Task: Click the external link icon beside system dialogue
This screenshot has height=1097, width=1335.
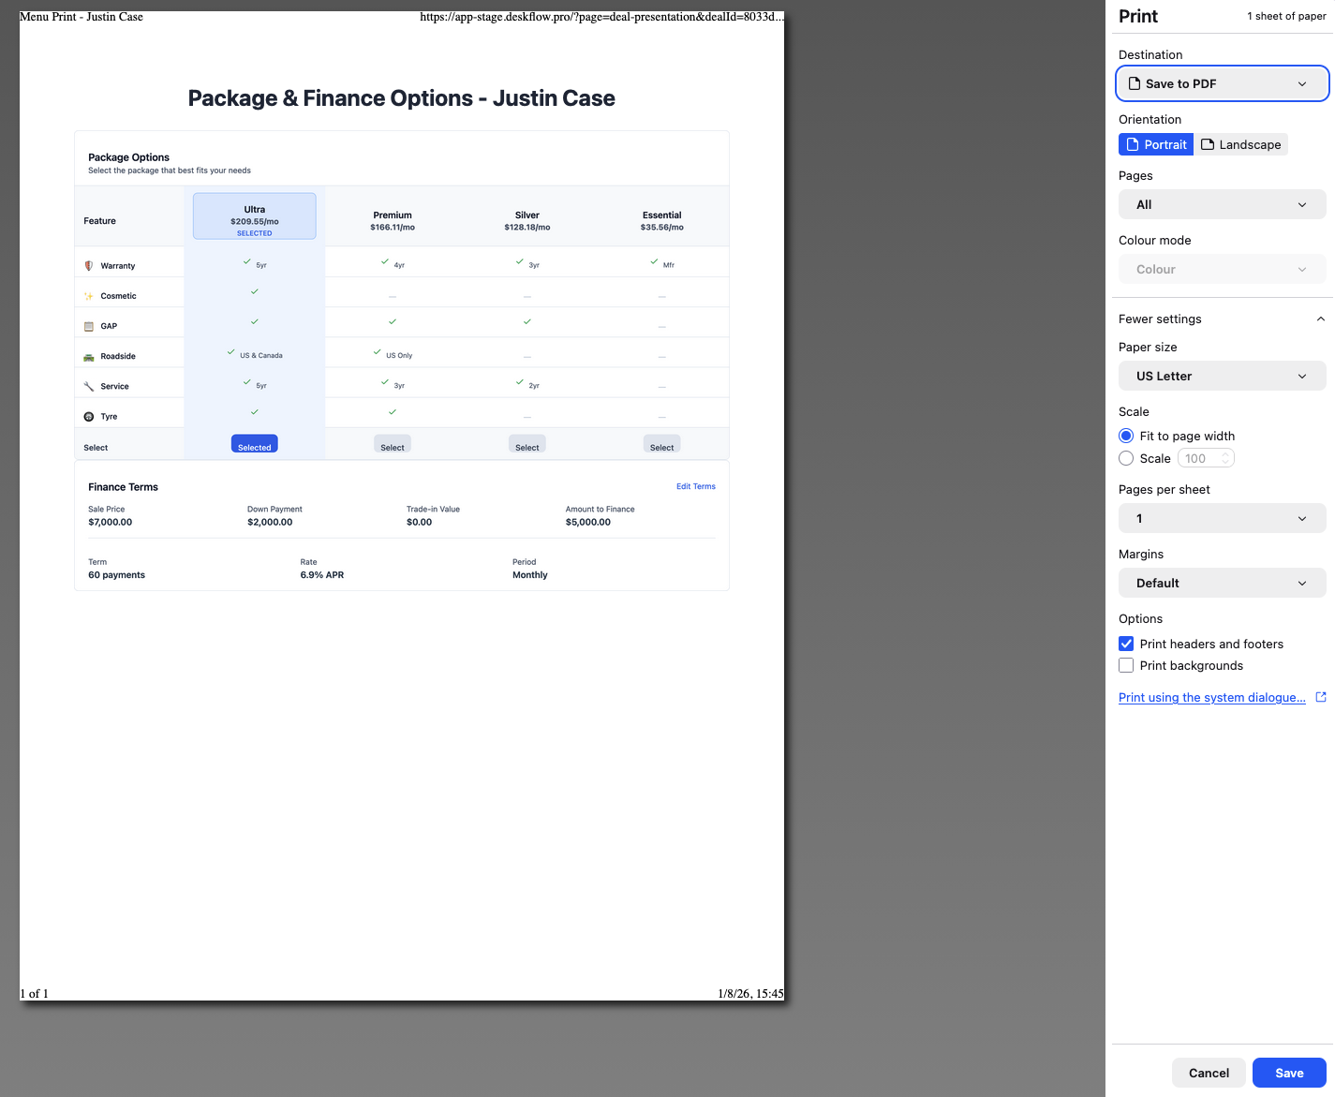Action: coord(1321,697)
